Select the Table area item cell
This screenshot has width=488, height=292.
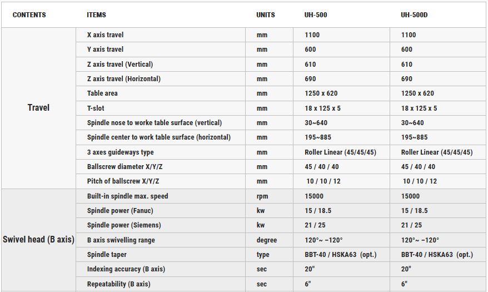click(x=161, y=93)
